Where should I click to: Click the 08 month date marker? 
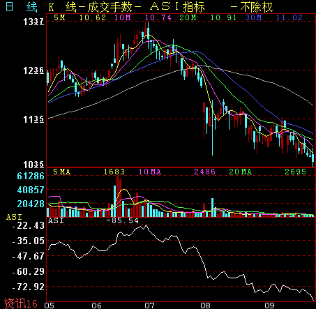point(205,306)
